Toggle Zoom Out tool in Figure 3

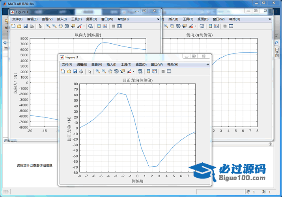click(x=104, y=71)
